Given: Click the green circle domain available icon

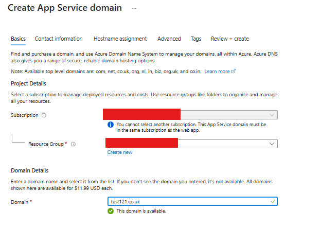Looking at the screenshot, I should click(111, 211).
